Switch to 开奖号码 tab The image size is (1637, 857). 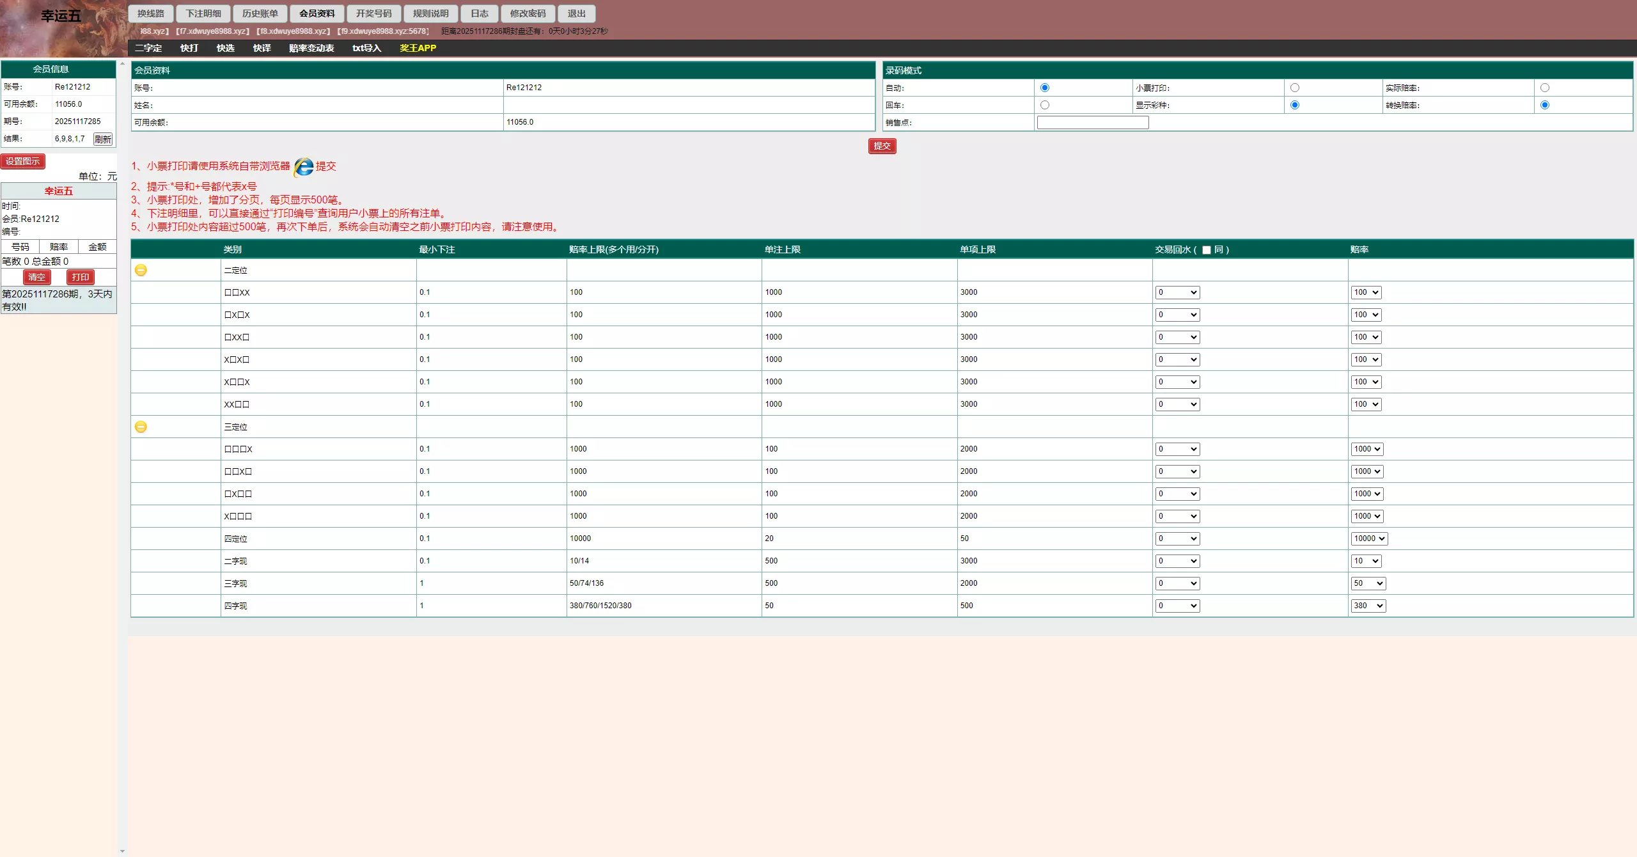pyautogui.click(x=373, y=13)
